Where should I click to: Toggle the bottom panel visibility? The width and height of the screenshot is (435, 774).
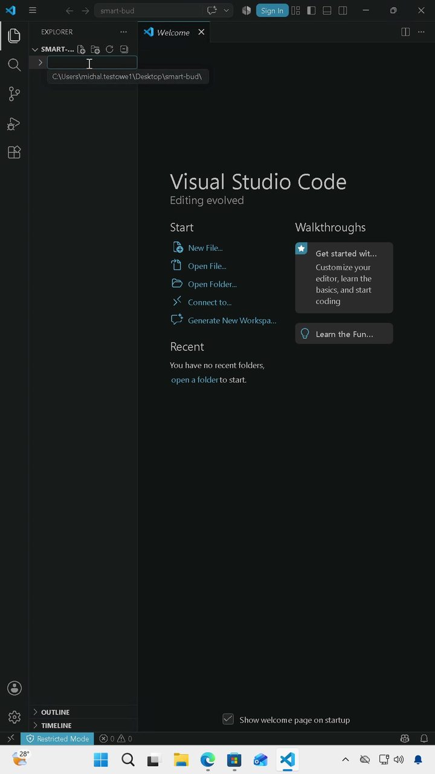tap(327, 10)
